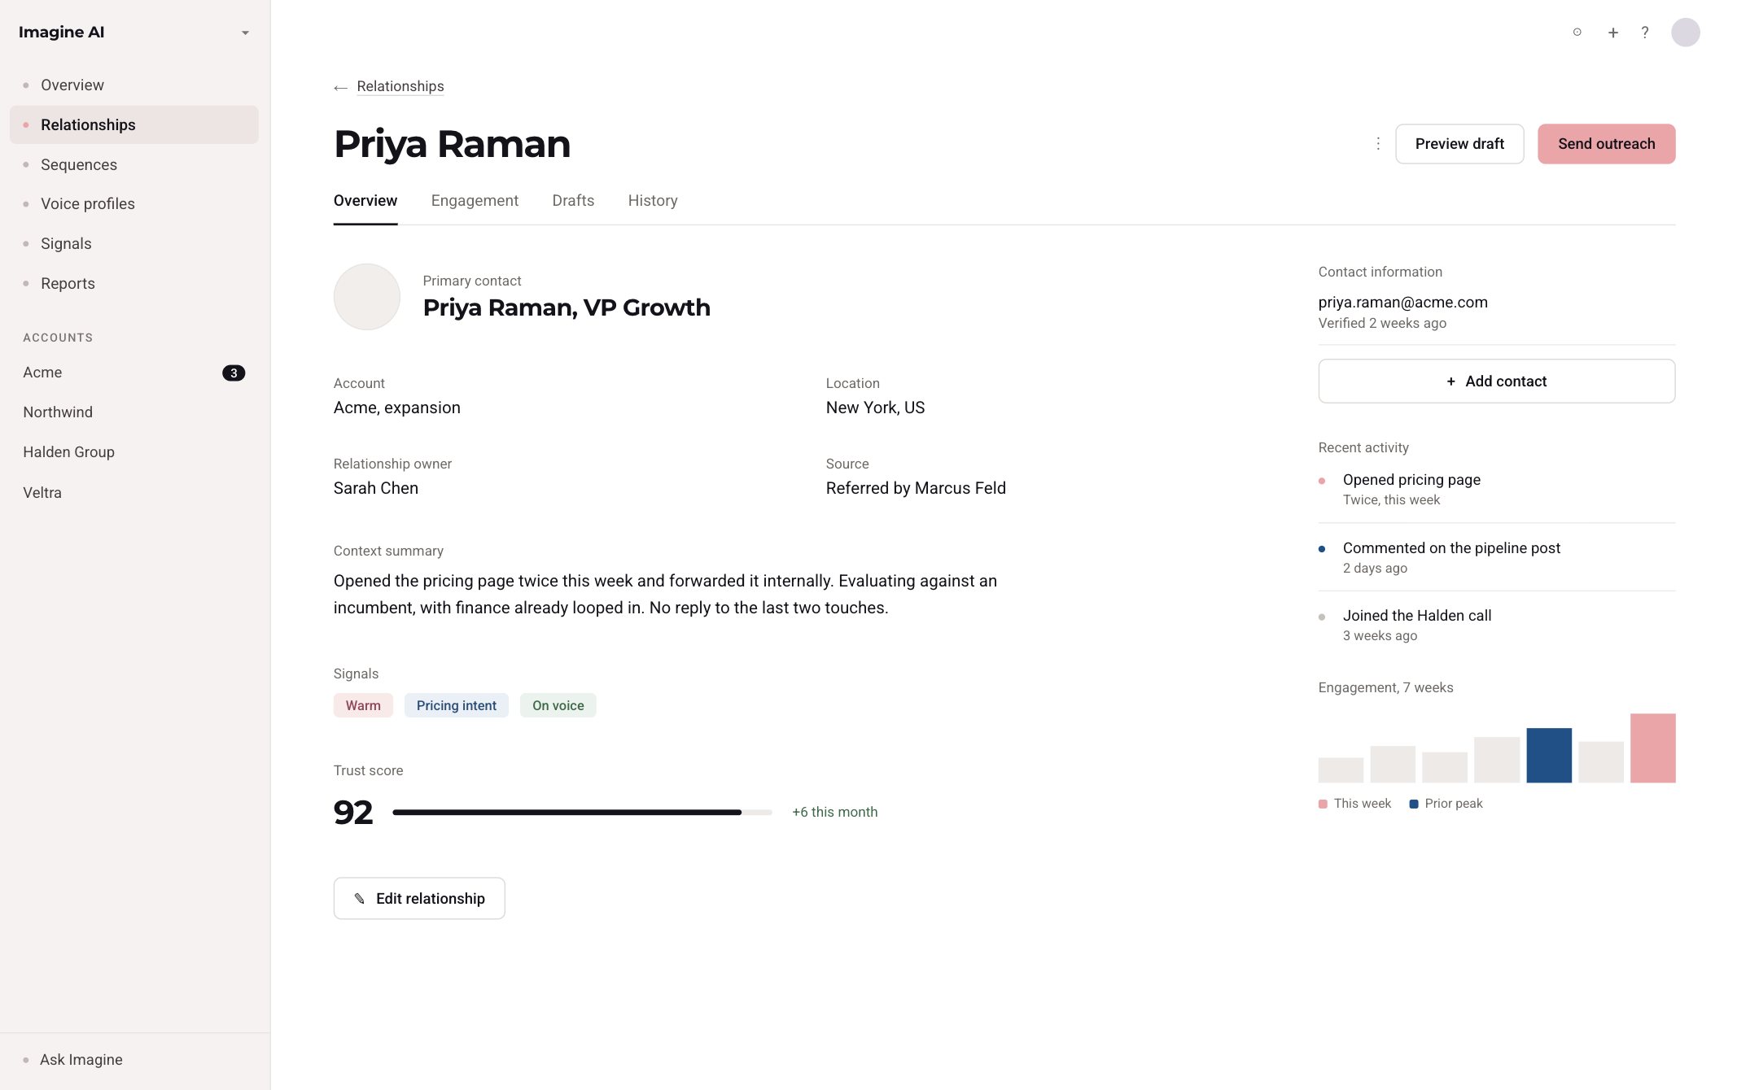Open the Northwind account
1737x1090 pixels.
(134, 412)
